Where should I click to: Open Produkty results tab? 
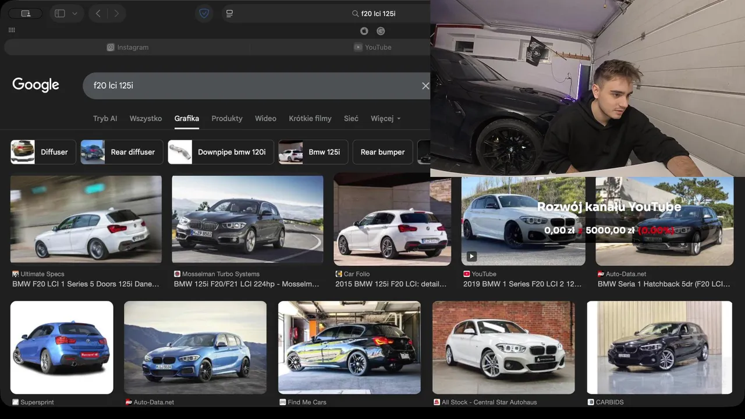pyautogui.click(x=227, y=118)
